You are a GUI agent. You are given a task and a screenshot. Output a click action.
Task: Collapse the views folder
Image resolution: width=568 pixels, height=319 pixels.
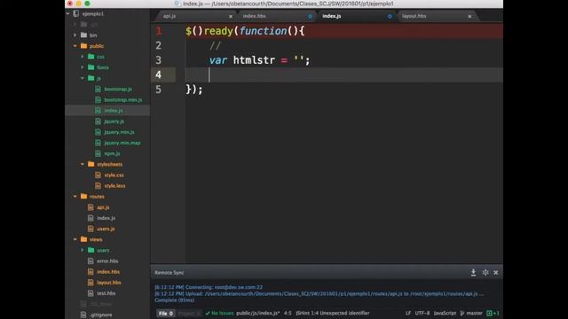pos(75,239)
